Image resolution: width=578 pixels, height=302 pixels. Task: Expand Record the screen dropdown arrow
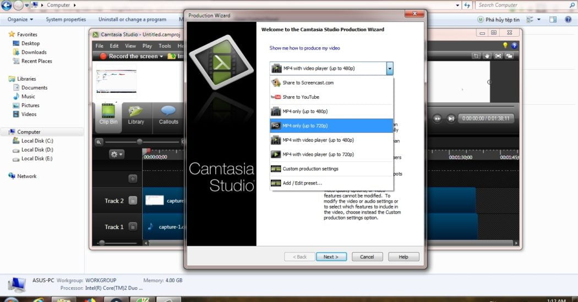click(x=161, y=57)
